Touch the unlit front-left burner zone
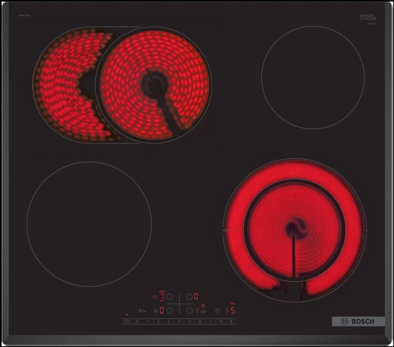The height and width of the screenshot is (347, 394). (88, 223)
